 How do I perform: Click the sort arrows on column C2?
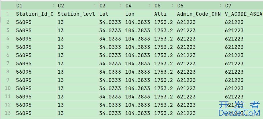pyautogui.click(x=95, y=6)
